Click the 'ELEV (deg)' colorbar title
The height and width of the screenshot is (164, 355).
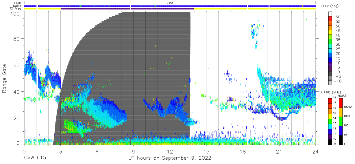click(x=330, y=6)
